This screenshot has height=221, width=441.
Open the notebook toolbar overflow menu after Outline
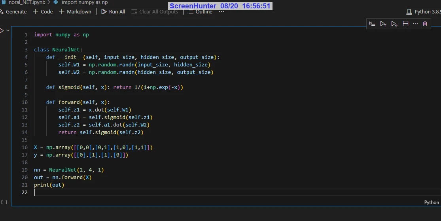point(221,12)
